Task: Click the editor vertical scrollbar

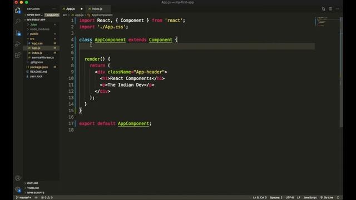Action: point(341,72)
